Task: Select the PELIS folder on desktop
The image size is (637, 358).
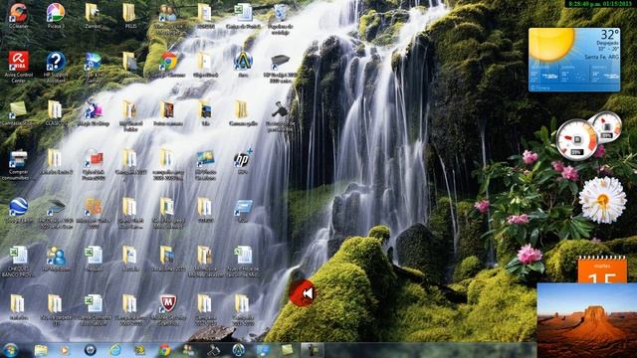Action: click(129, 16)
